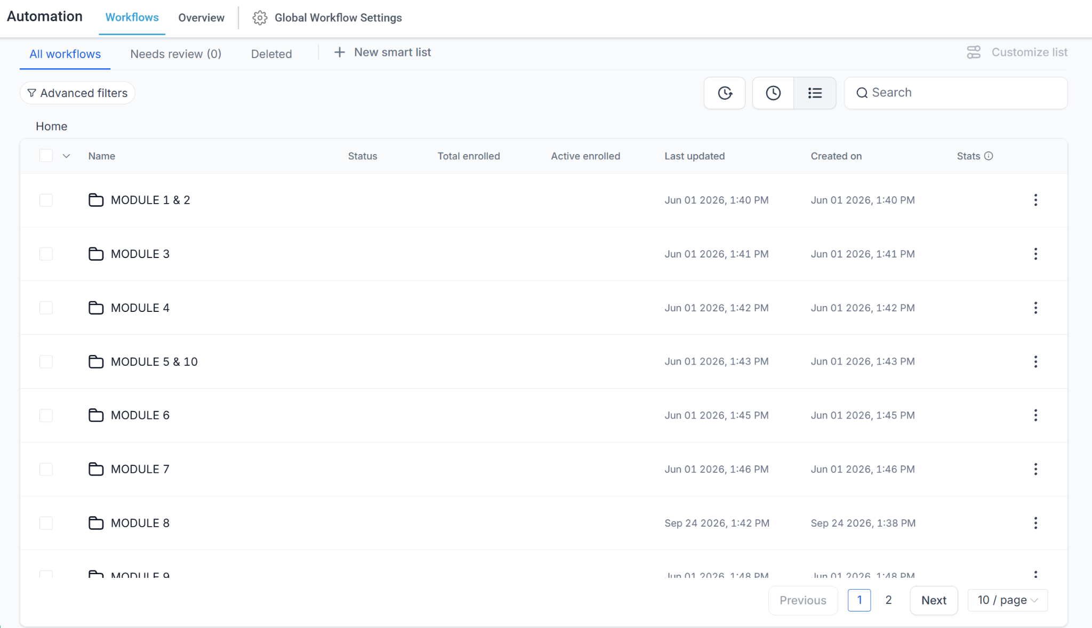Click the Home breadcrumb
1092x628 pixels.
coord(52,126)
